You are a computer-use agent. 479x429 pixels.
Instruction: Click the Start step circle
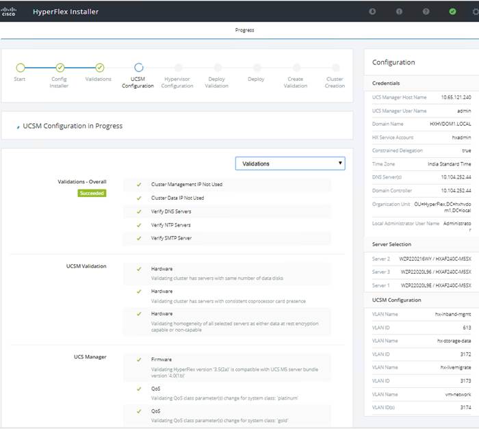pos(21,67)
